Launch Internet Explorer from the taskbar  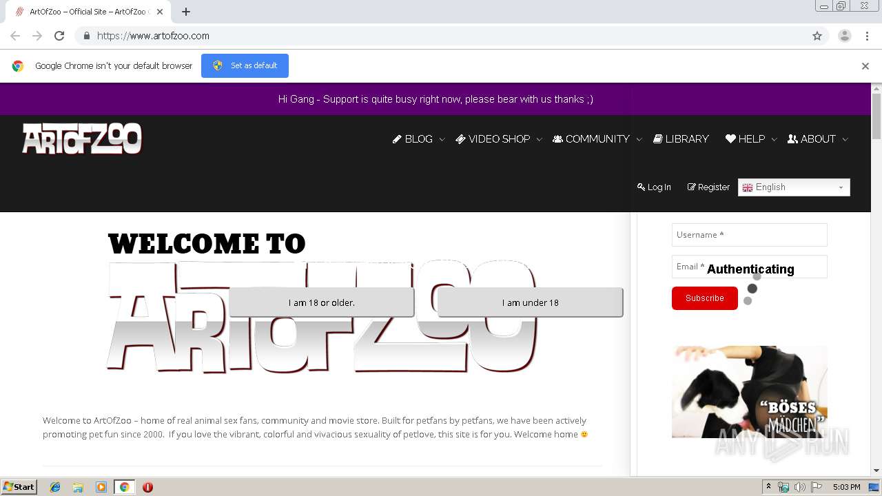pyautogui.click(x=55, y=487)
